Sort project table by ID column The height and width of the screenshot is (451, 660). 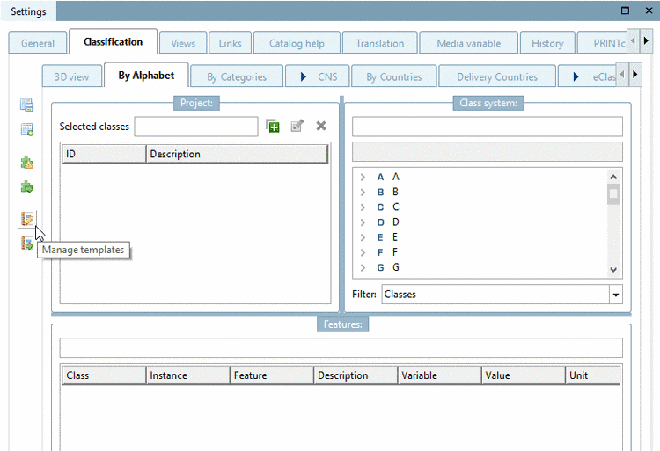tap(104, 154)
